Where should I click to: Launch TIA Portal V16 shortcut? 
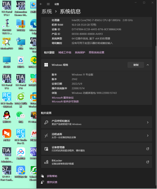(21, 81)
